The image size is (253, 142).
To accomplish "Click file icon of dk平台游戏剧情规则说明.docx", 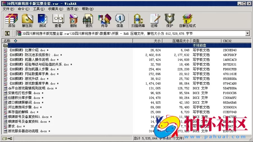I will pos(5,88).
